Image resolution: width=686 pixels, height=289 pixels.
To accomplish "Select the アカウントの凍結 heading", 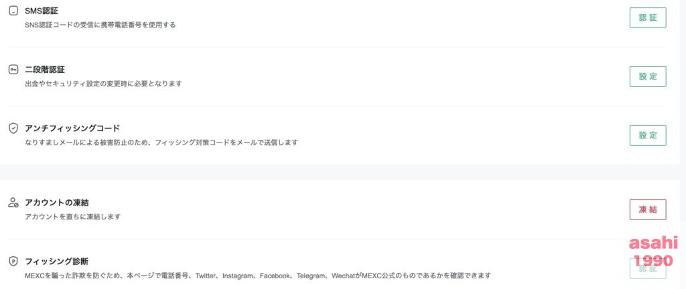I will (x=58, y=203).
